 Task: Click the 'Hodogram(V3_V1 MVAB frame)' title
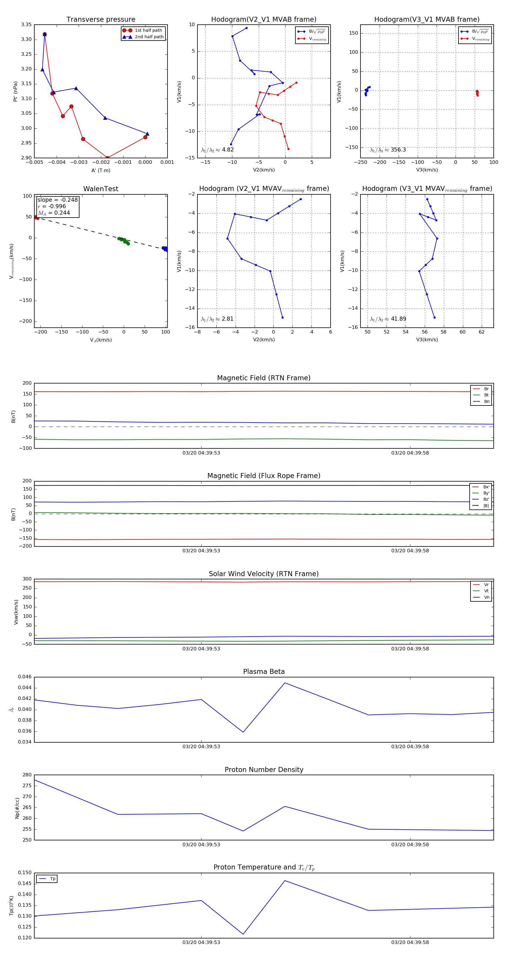click(x=427, y=20)
